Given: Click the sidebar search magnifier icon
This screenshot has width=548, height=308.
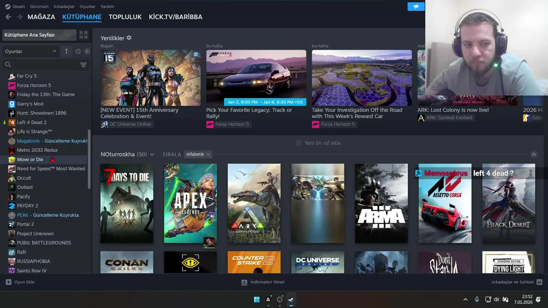Looking at the screenshot, I should pos(8,65).
